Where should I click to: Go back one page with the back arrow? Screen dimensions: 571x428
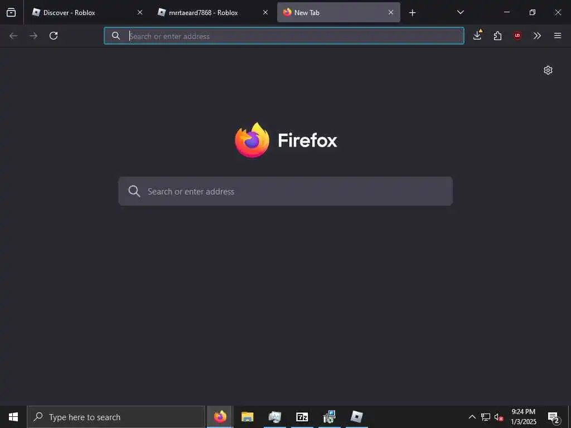pyautogui.click(x=13, y=36)
